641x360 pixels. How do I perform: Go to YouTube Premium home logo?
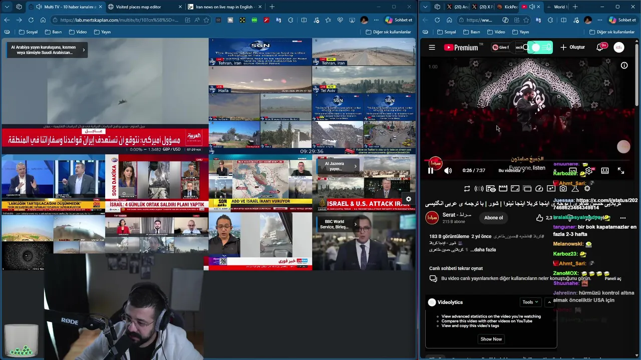(x=461, y=47)
